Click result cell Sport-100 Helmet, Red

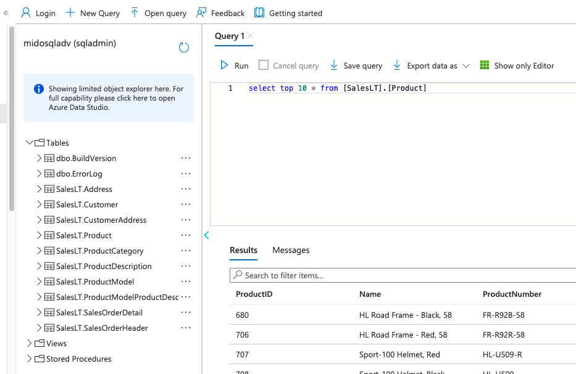point(399,355)
